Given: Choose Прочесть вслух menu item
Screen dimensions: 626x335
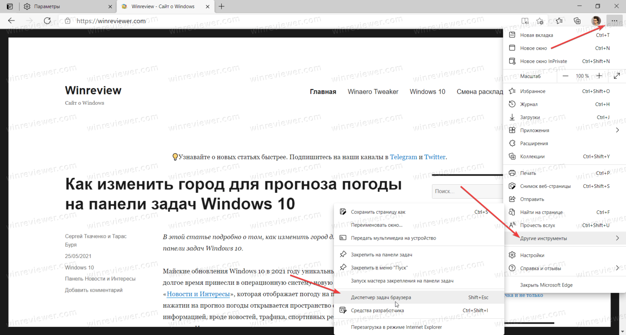Looking at the screenshot, I should (x=565, y=225).
